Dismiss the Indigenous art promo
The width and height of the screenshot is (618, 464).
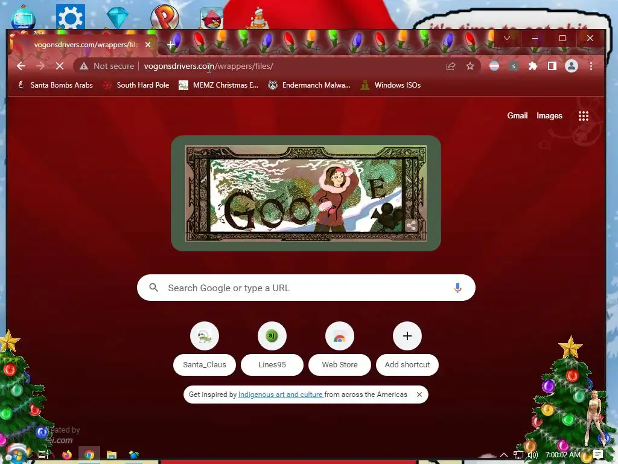[x=419, y=395]
